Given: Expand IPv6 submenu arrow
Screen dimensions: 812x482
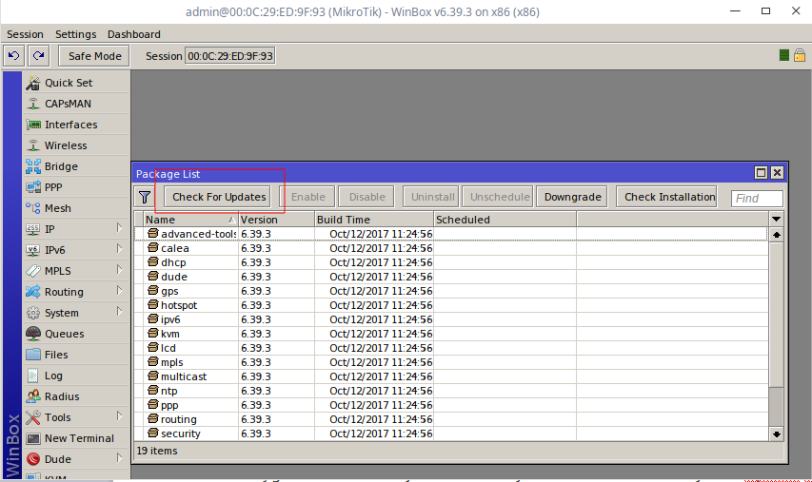Looking at the screenshot, I should pos(119,249).
